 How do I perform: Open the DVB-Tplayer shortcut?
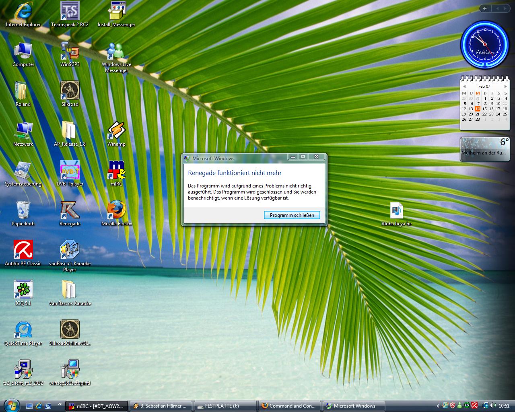pos(70,171)
